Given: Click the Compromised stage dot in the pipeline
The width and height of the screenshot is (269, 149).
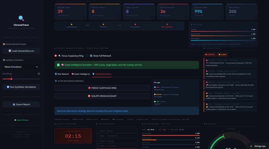Looking at the screenshot, I should coord(71,24).
